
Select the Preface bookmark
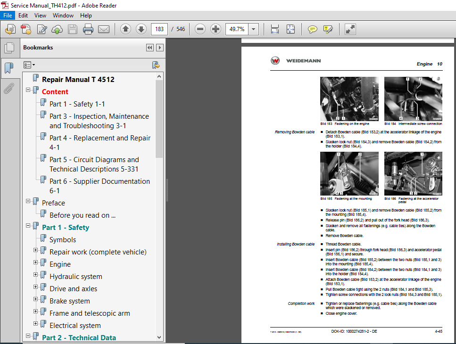[53, 203]
